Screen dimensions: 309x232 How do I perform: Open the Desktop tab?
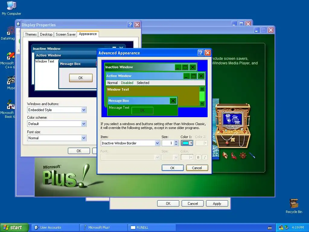coord(46,34)
